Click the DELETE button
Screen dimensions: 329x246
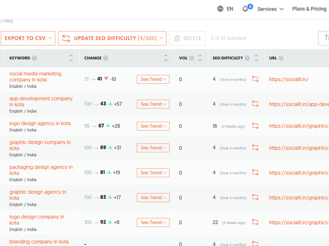pyautogui.click(x=187, y=38)
